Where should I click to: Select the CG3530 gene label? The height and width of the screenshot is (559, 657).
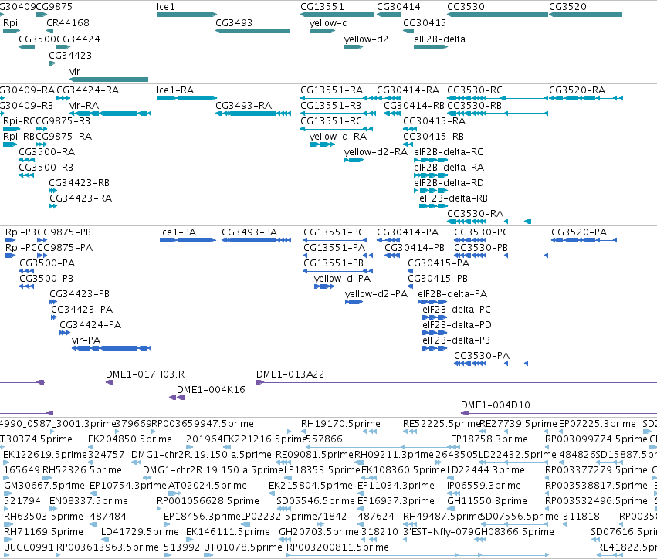[x=466, y=7]
